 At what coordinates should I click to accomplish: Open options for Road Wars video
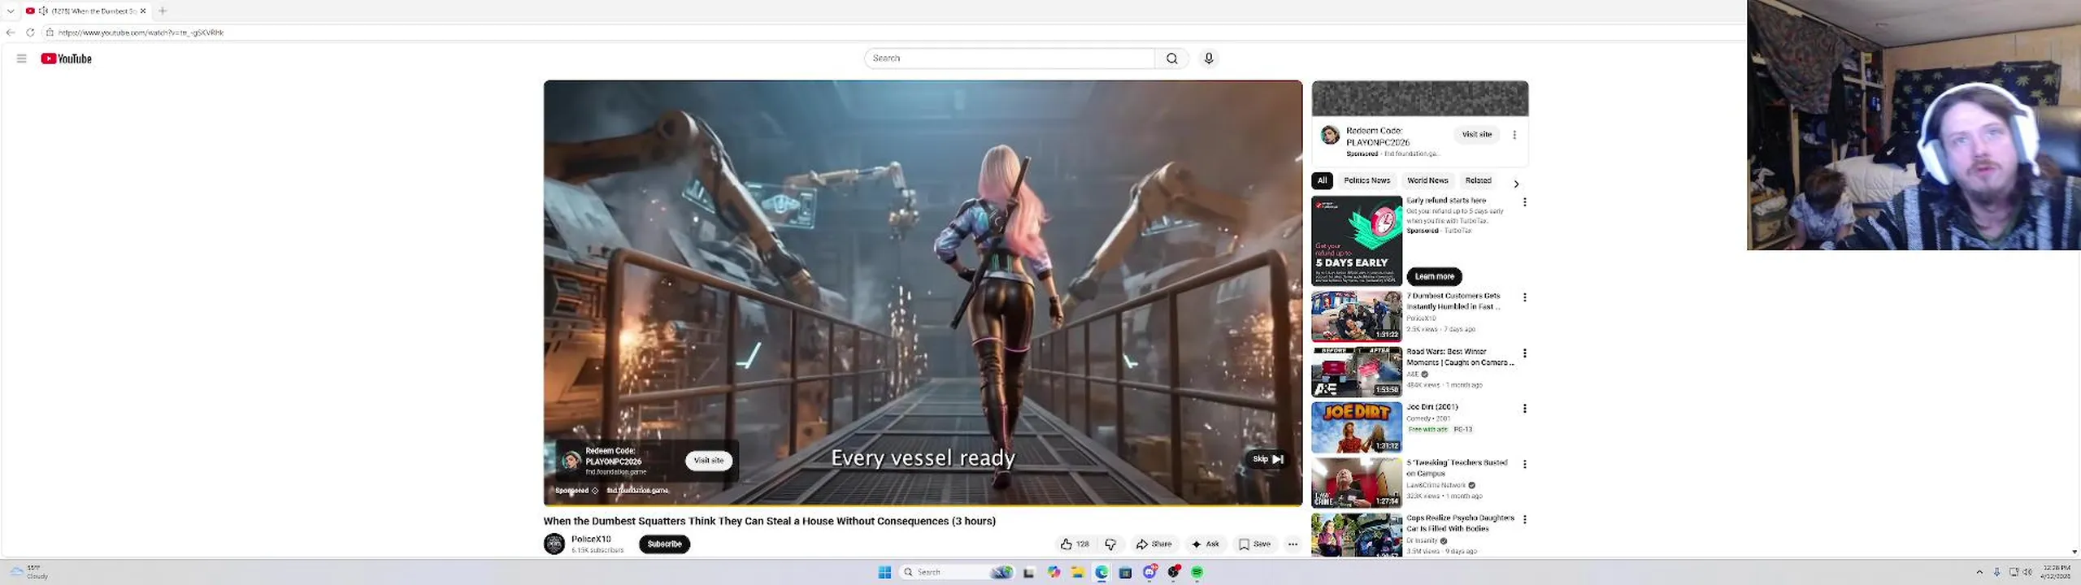[x=1525, y=353]
